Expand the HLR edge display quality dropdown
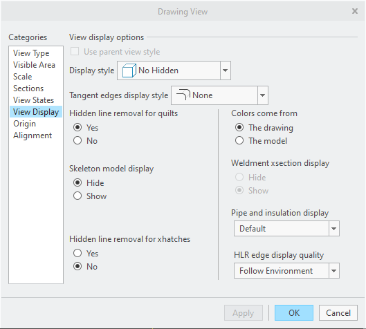Viewport: 366px width, 329px height. [334, 271]
